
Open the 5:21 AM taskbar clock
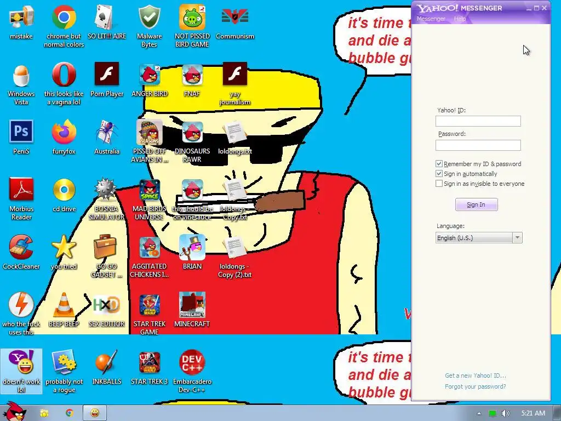pos(533,413)
